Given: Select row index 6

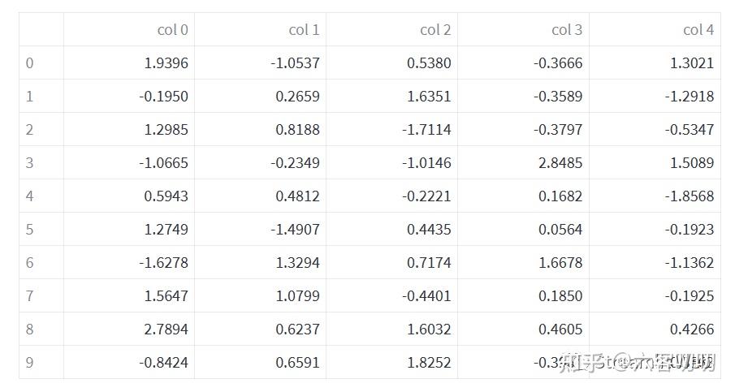Looking at the screenshot, I should 30,263.
